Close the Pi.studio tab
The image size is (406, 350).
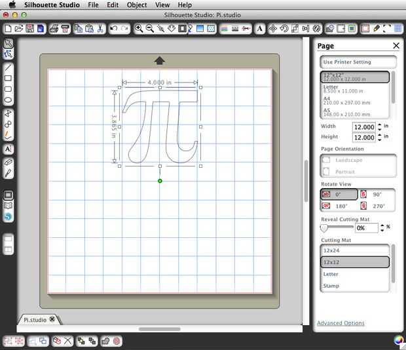point(52,319)
